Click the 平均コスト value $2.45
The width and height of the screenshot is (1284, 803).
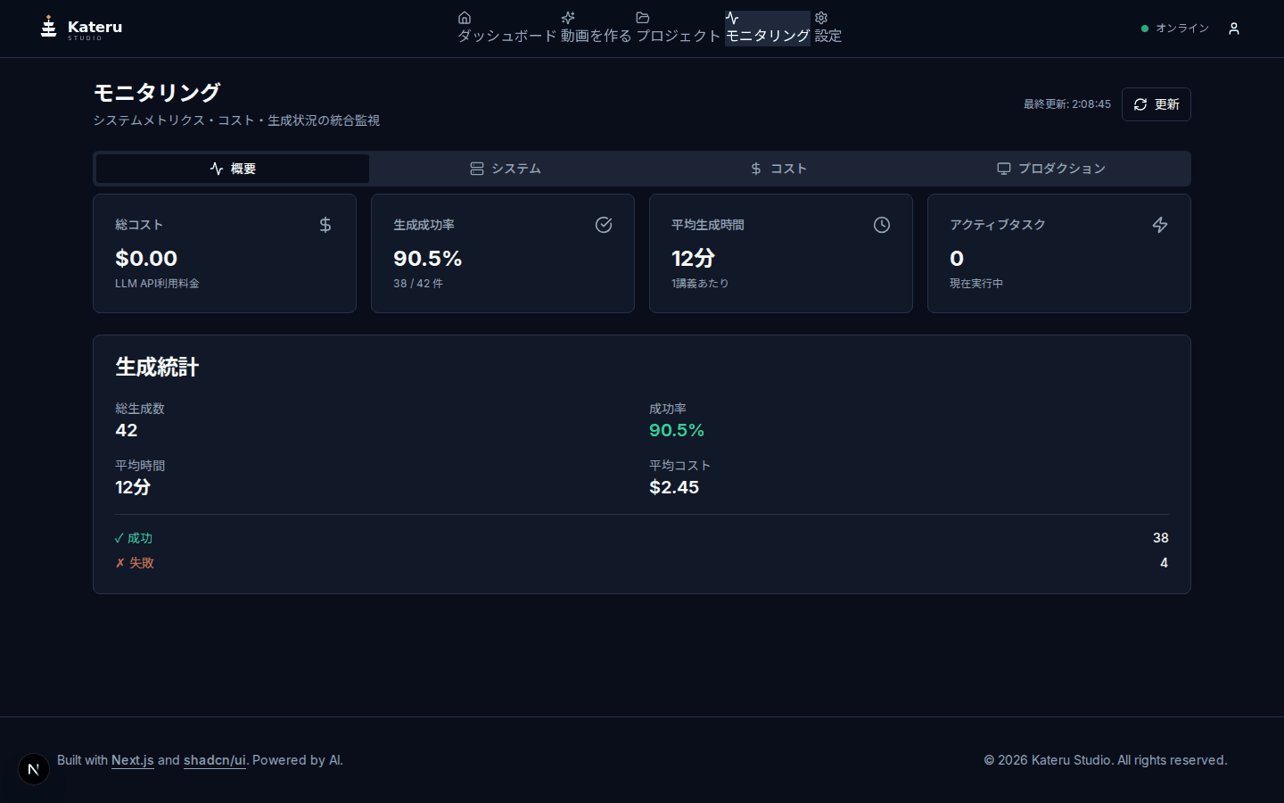click(x=674, y=487)
